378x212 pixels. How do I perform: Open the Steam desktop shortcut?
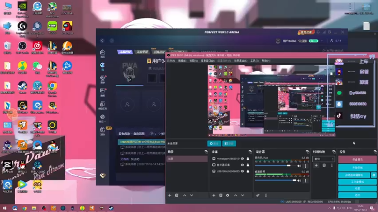22,88
